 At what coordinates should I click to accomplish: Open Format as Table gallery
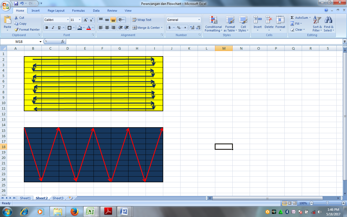[230, 24]
